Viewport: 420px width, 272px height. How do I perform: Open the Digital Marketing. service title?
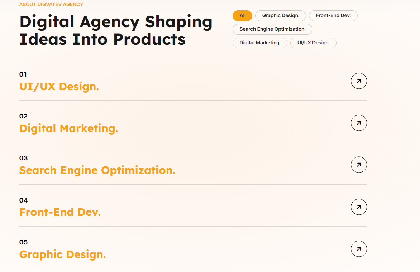[68, 128]
